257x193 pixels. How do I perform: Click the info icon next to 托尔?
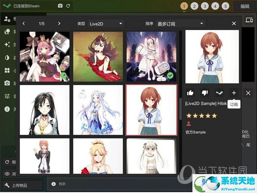(54, 184)
